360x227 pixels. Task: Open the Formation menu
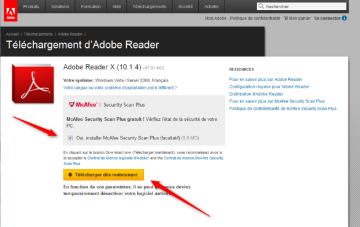tap(90, 6)
